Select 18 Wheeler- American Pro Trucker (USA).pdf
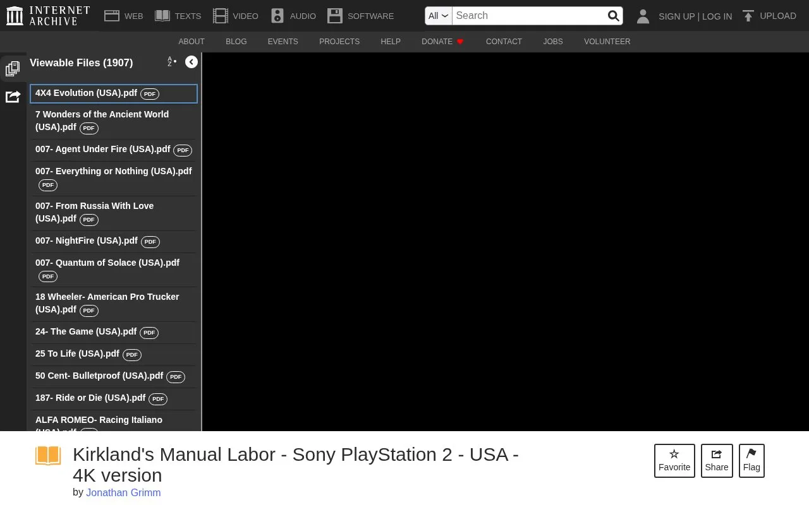This screenshot has height=505, width=809. [114, 304]
